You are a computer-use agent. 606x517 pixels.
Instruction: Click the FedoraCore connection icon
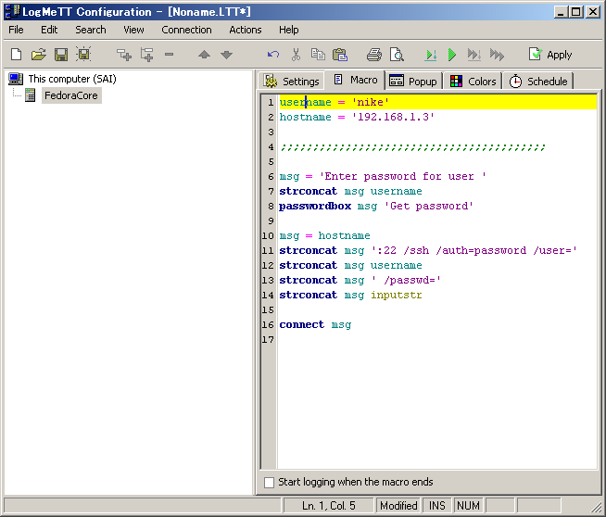(31, 95)
